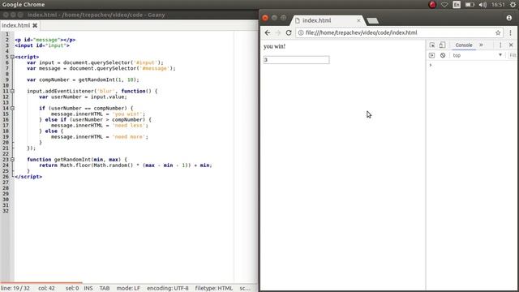The height and width of the screenshot is (292, 519).
Task: Collapse the getRandomInt function fold at line 23
Action: tap(12, 160)
